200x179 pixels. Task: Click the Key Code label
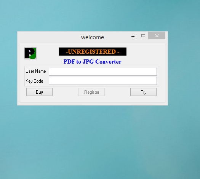(34, 81)
